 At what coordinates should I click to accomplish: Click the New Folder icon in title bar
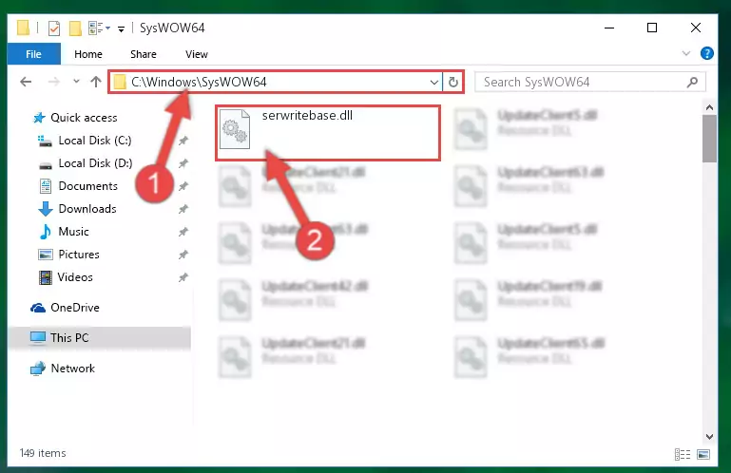pos(75,28)
